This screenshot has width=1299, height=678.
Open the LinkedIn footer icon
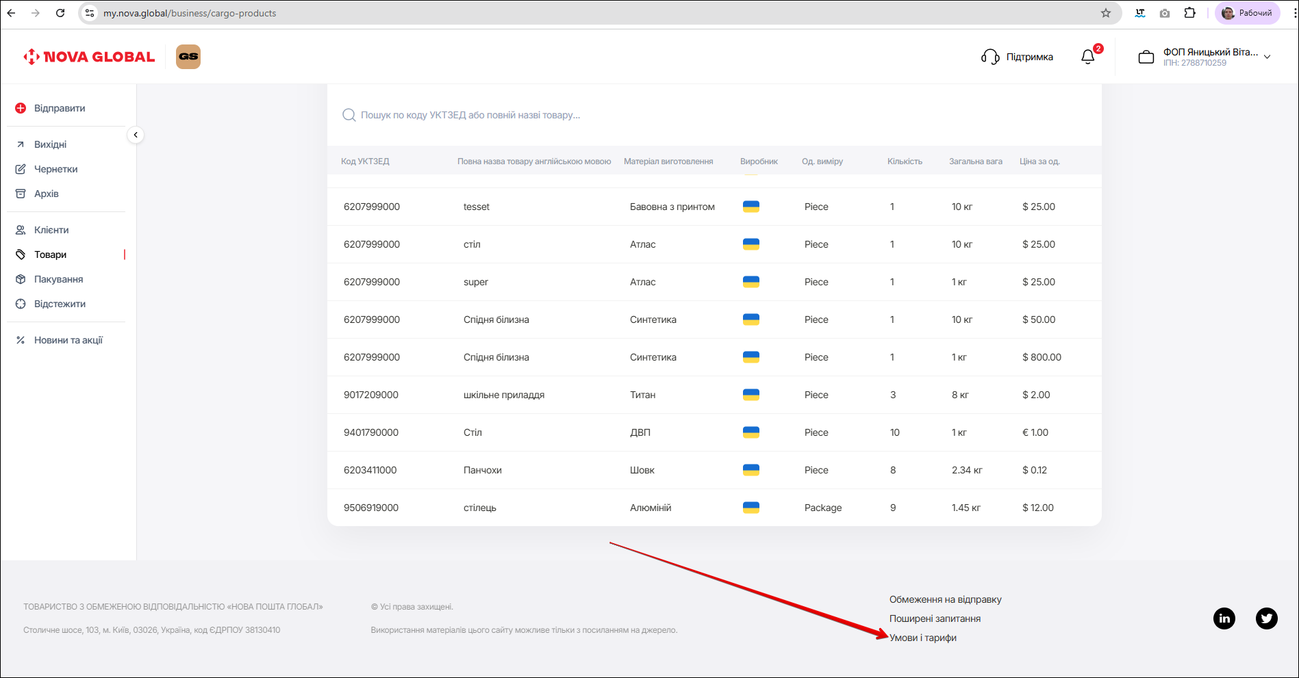coord(1224,618)
